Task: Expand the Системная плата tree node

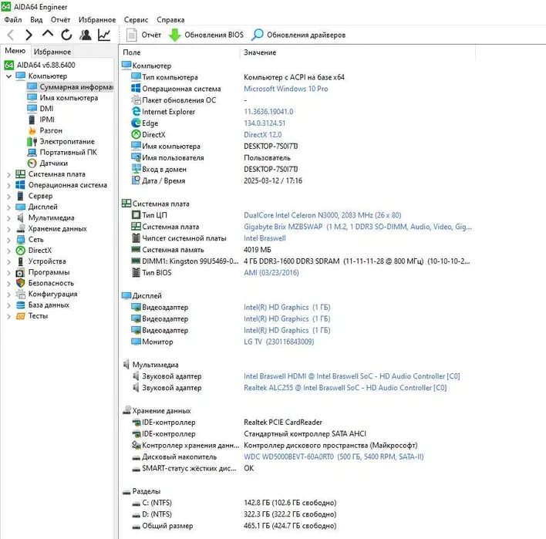Action: [8, 174]
